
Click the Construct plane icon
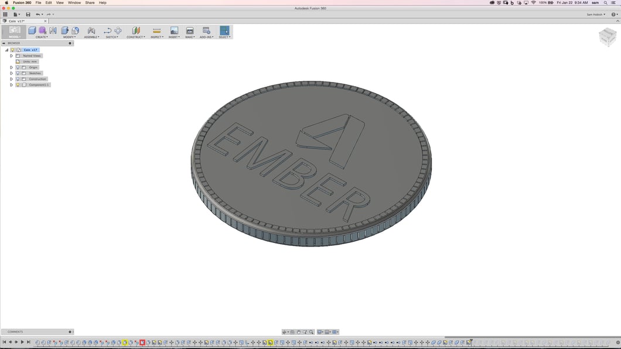(x=136, y=30)
